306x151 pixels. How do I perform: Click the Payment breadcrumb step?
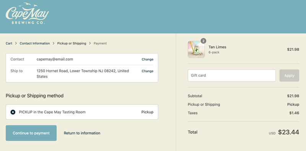(100, 43)
